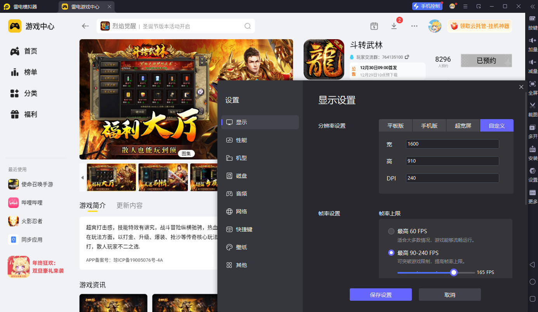This screenshot has height=312, width=538.
Task: Open the 音频 settings section
Action: pyautogui.click(x=260, y=194)
